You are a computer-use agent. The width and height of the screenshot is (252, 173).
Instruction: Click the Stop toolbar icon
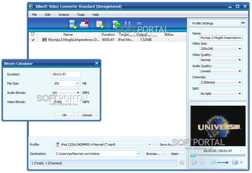pos(139,24)
